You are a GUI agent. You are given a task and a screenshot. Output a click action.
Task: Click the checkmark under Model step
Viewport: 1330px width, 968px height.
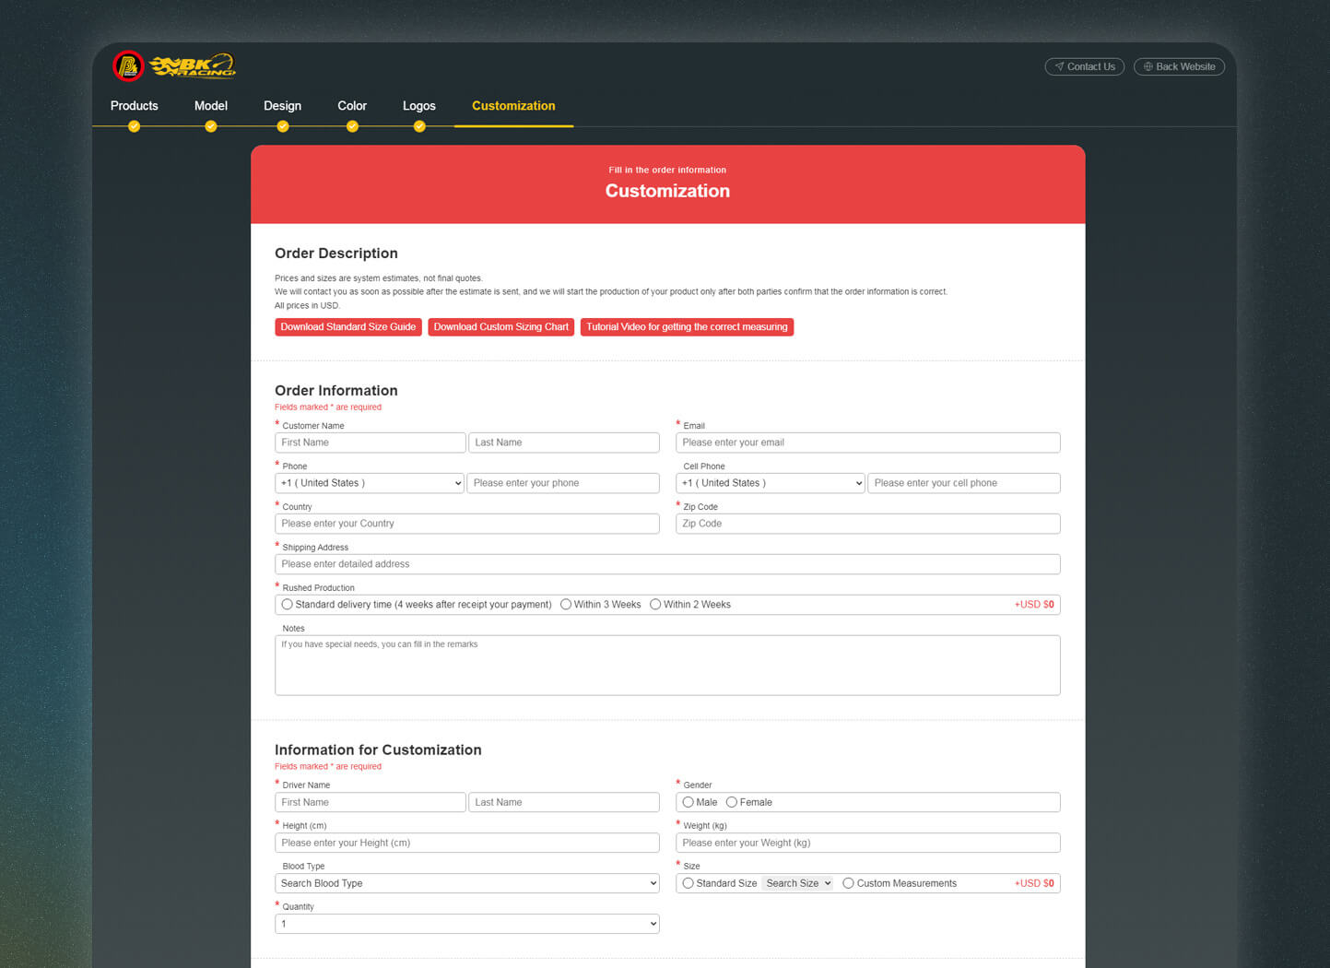211,126
